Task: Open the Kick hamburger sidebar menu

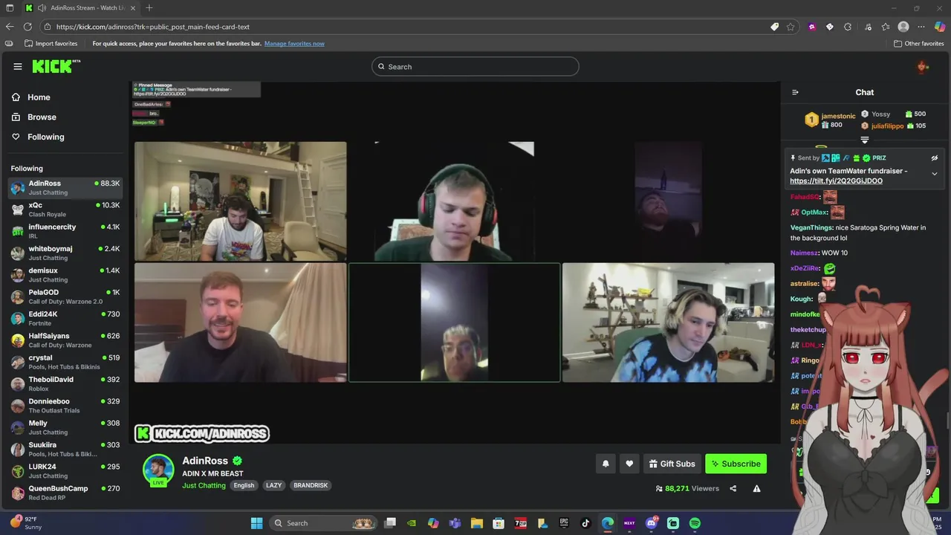Action: click(x=18, y=66)
